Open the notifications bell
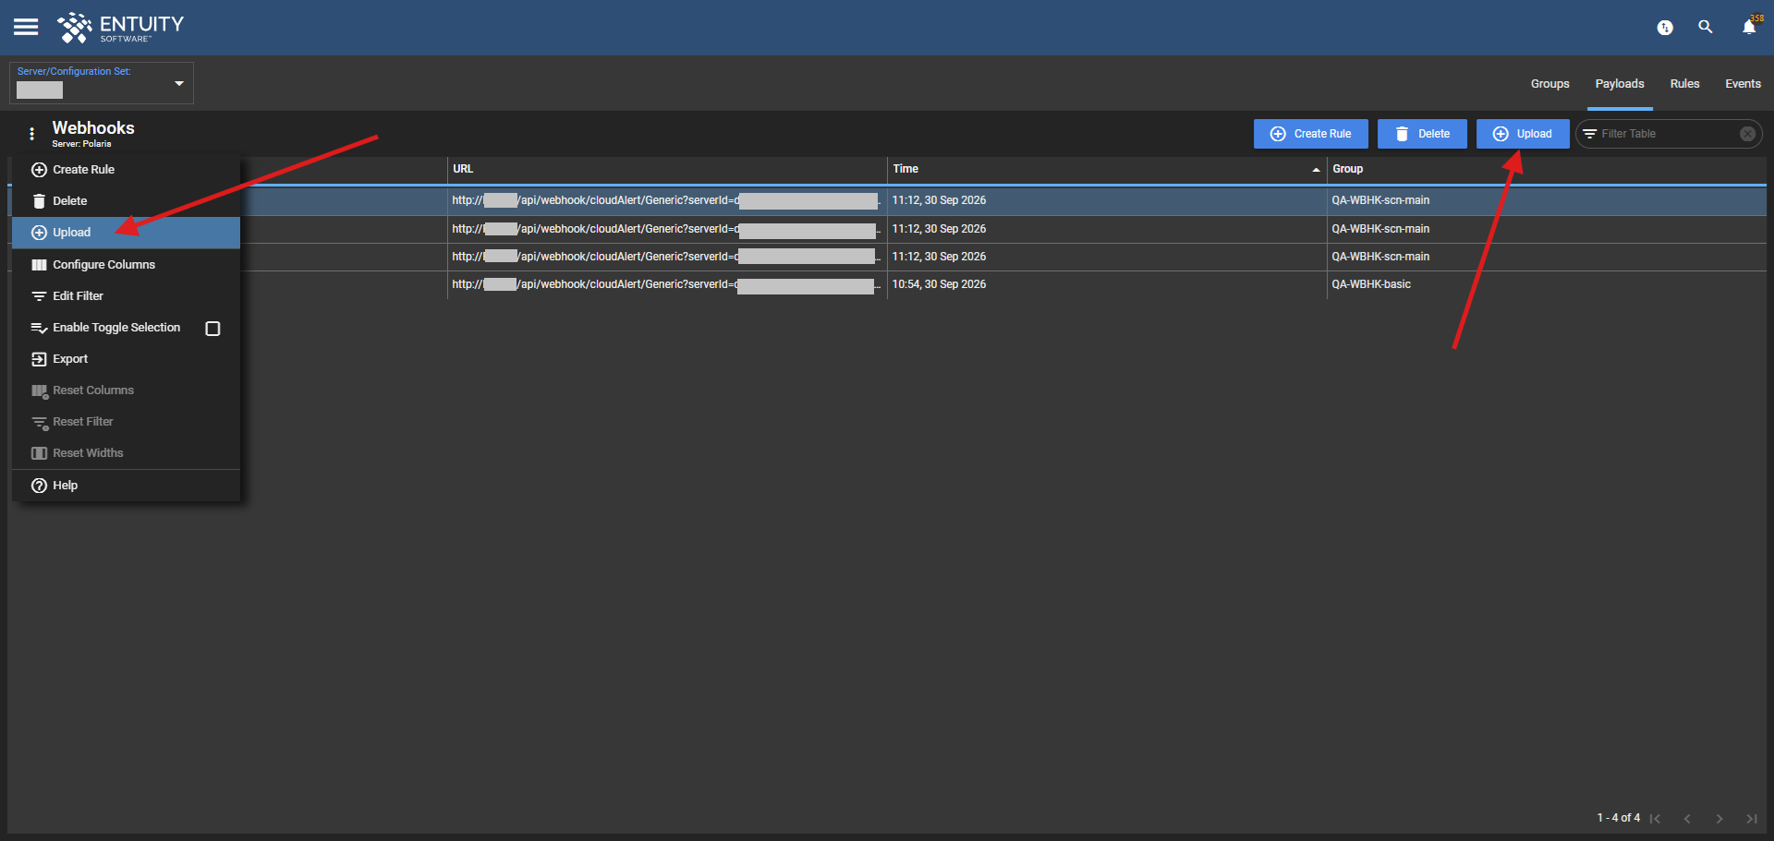The image size is (1774, 841). click(x=1749, y=27)
